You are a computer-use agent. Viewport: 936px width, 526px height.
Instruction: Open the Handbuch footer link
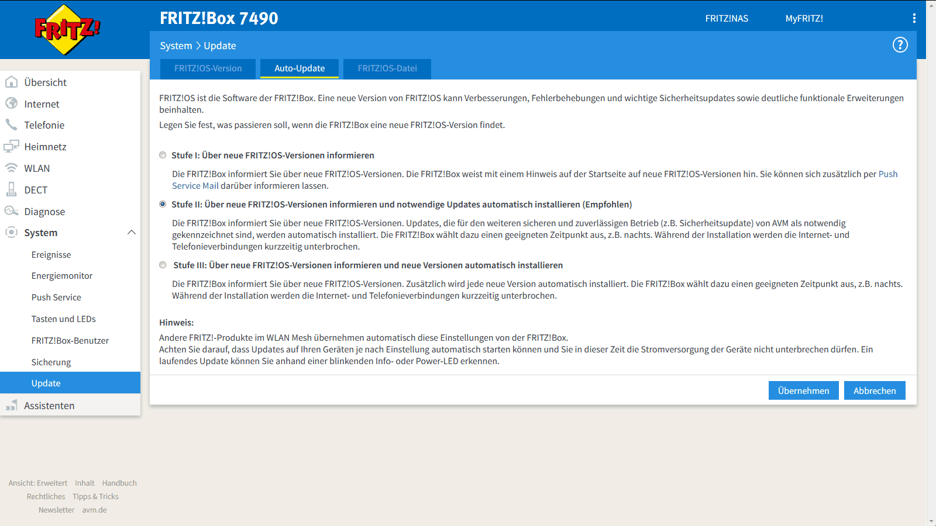[119, 483]
